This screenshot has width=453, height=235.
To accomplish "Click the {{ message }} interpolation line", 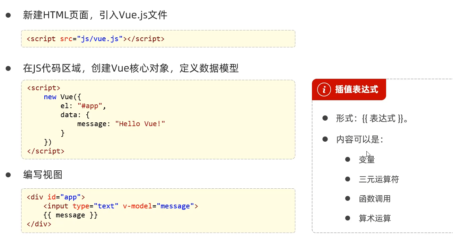I will point(71,215).
